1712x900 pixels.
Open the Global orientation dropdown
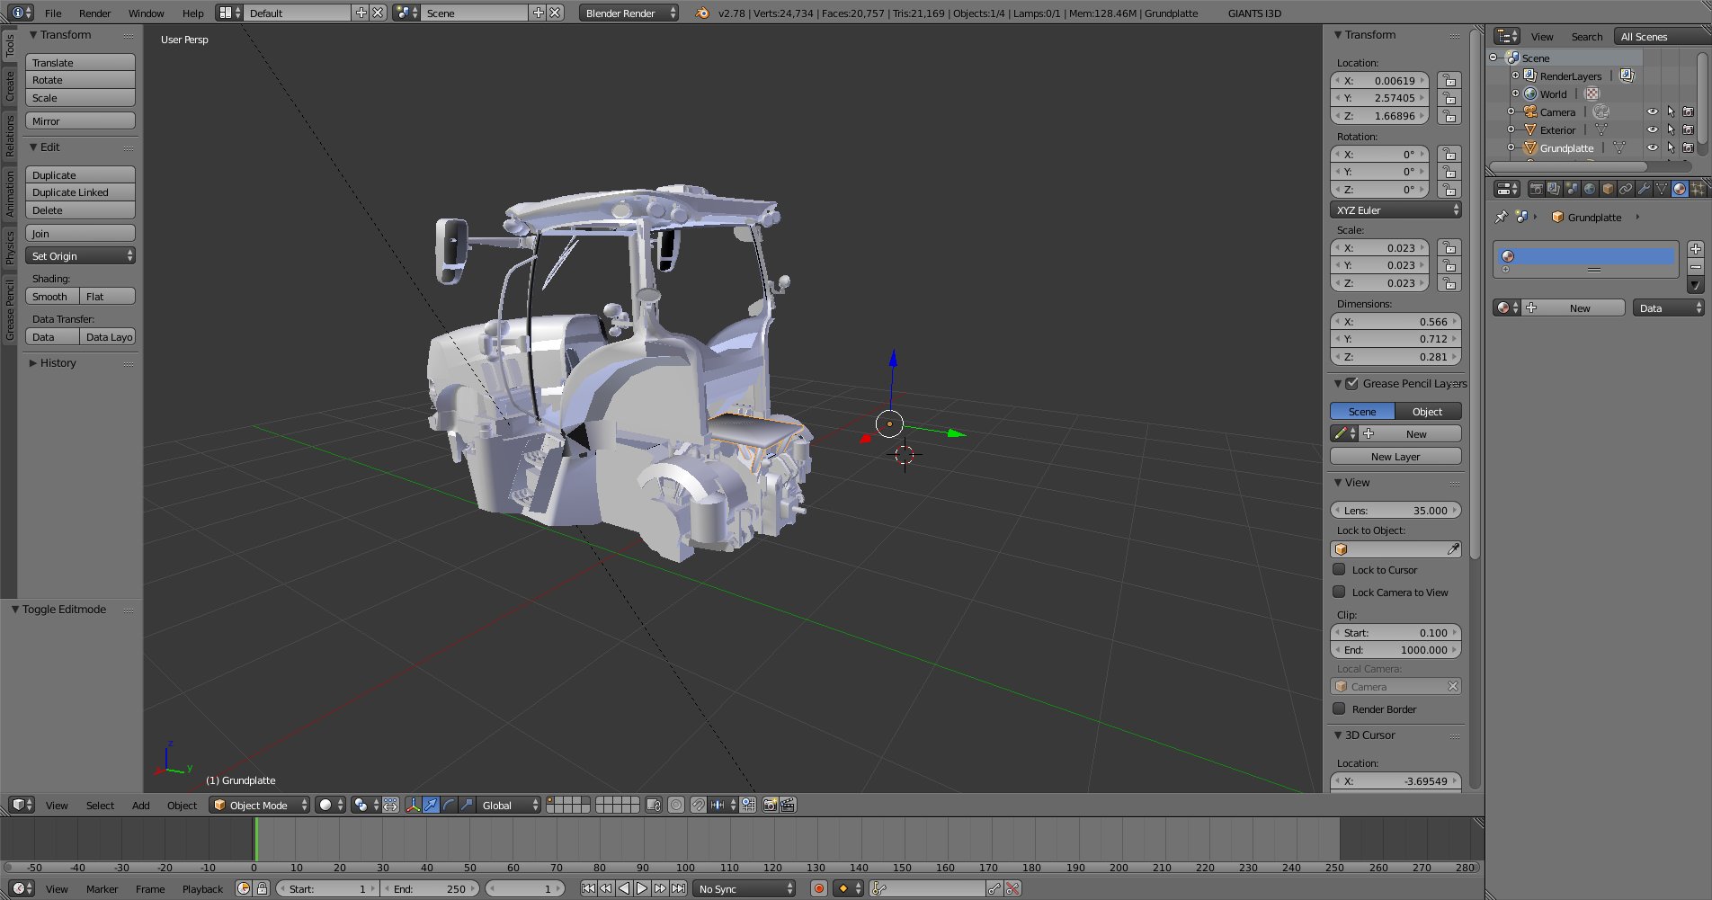[510, 805]
